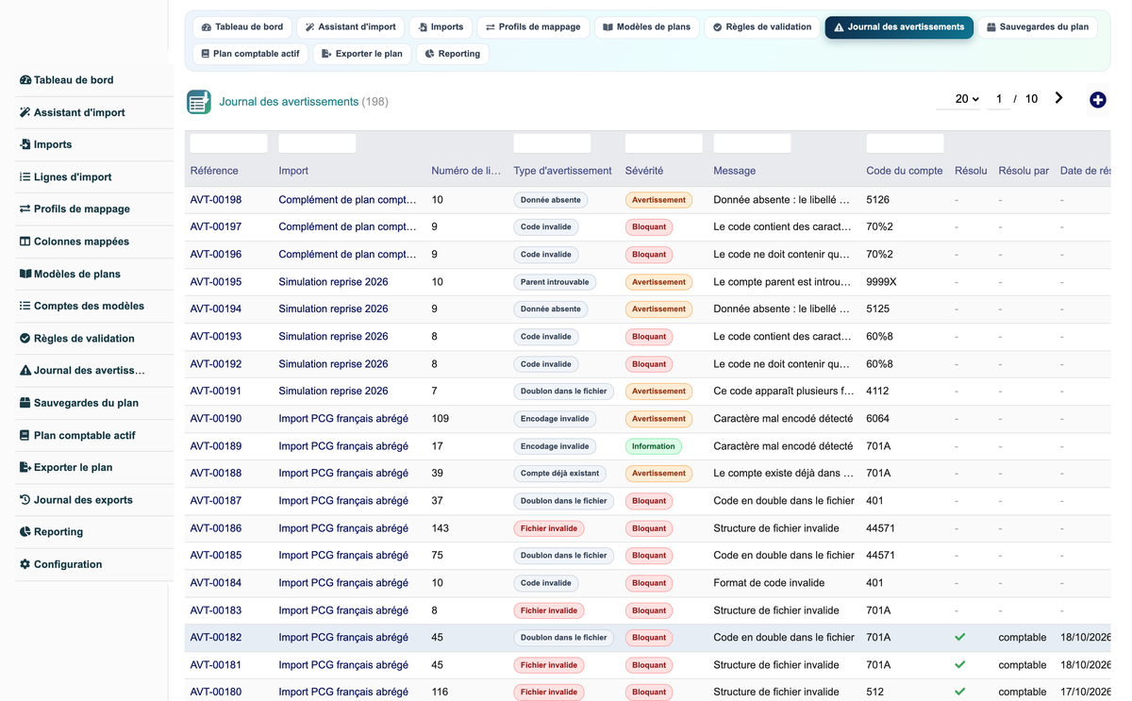
Task: Switch to the Plan comptable actif top tab
Action: [250, 54]
